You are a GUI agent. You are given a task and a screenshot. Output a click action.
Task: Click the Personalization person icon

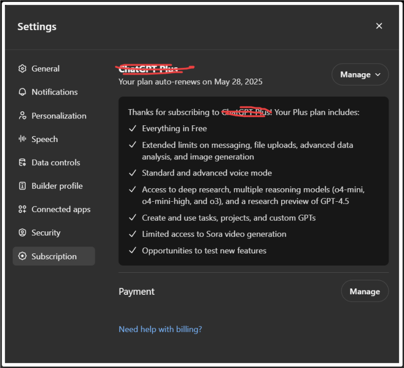pyautogui.click(x=23, y=116)
